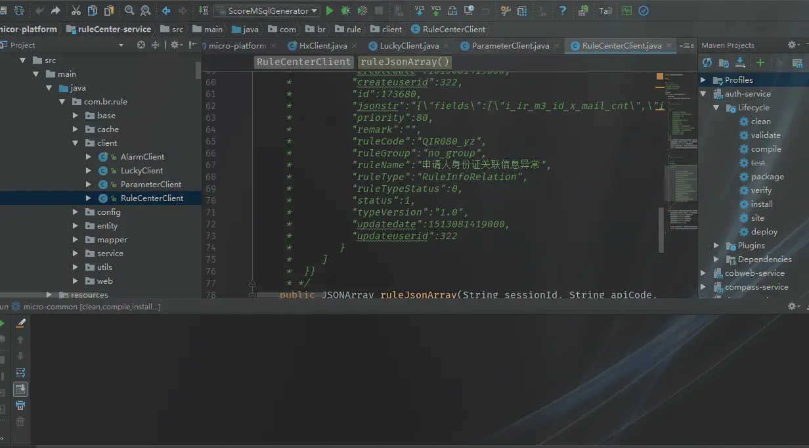Start Debug with the green bug icon
This screenshot has height=448, width=809.
coord(346,11)
